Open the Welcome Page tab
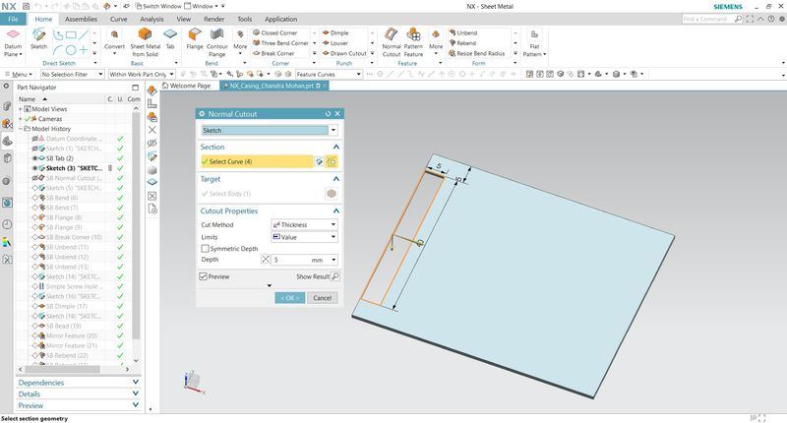 click(x=186, y=86)
